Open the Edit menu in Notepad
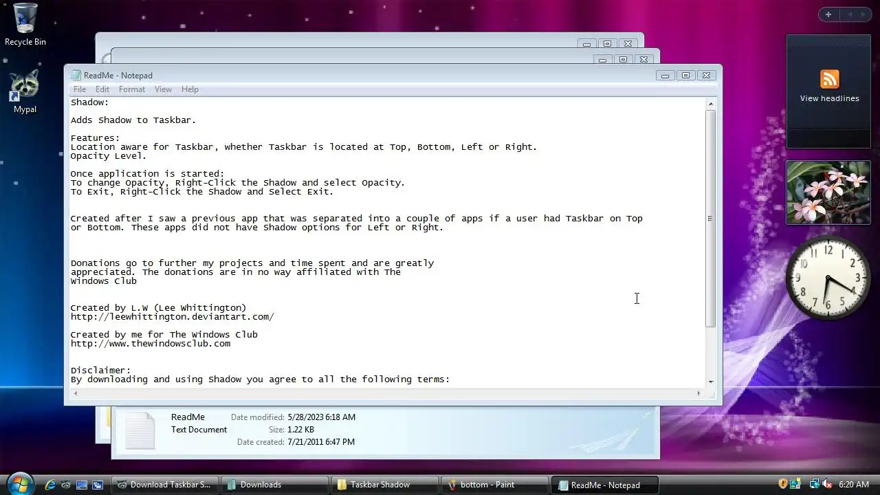 pos(102,89)
